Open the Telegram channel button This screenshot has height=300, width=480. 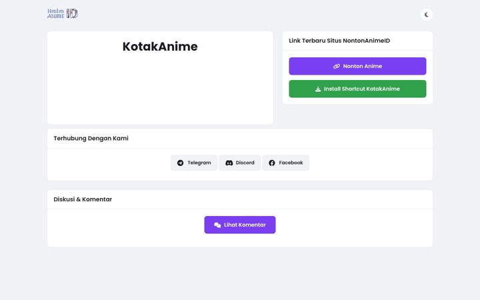tap(194, 163)
